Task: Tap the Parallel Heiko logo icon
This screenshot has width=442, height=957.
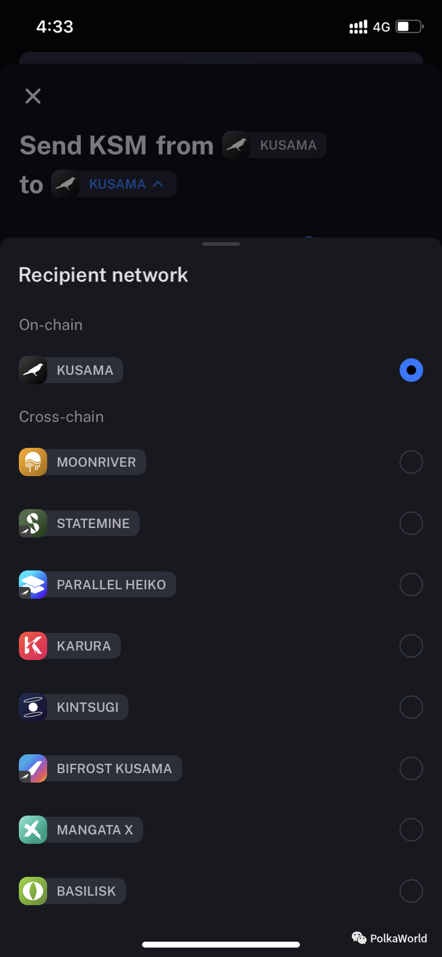Action: [x=33, y=585]
